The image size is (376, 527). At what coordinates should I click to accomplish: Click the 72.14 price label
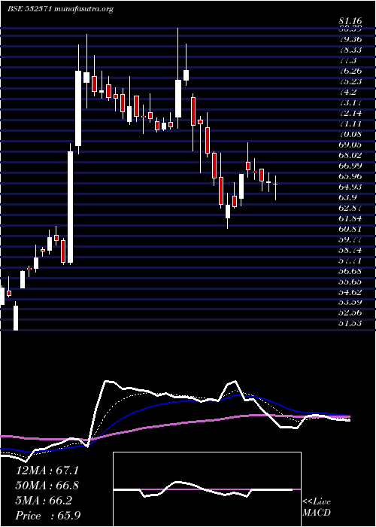(x=350, y=113)
